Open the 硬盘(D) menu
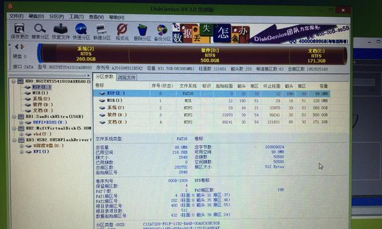Screen dimensions: 382x229 36,17
